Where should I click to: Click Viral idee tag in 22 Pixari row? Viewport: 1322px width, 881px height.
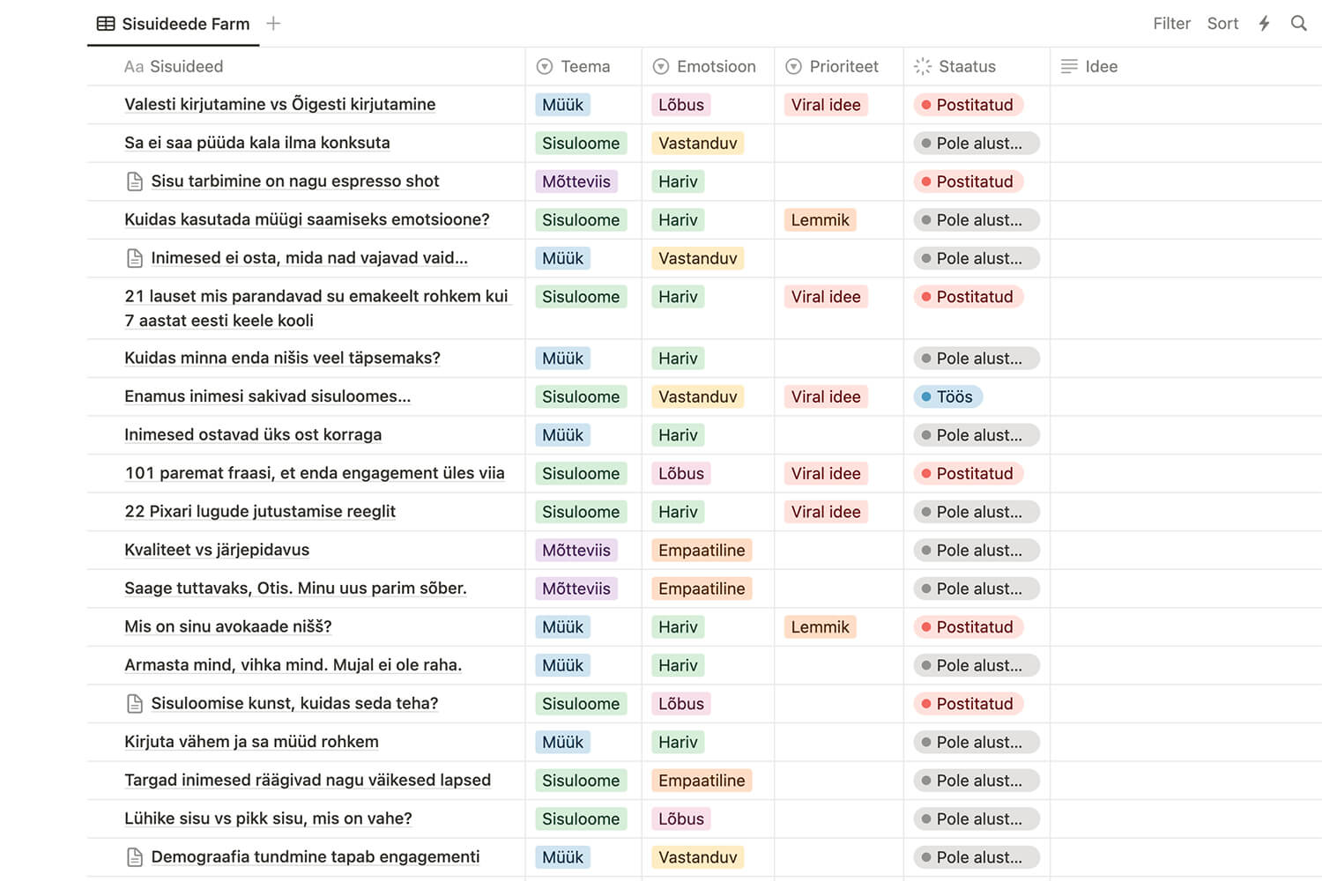[x=826, y=512]
